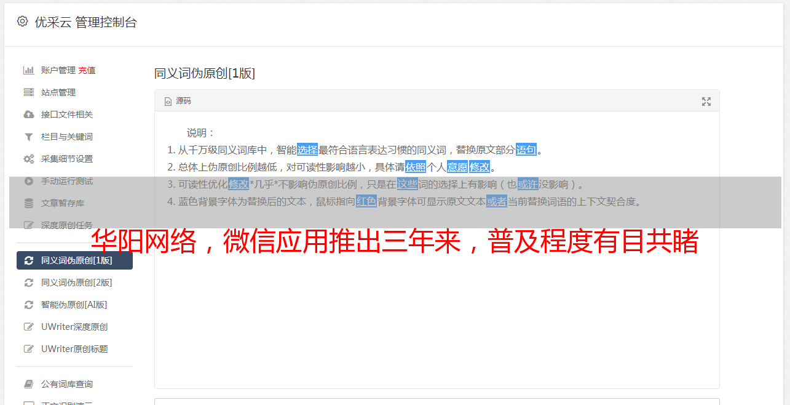
Task: Click the server icon next to 站点管理
Action: tap(28, 92)
